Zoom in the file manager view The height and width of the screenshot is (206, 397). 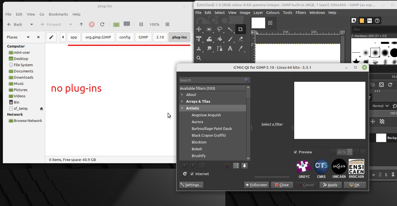point(167,24)
